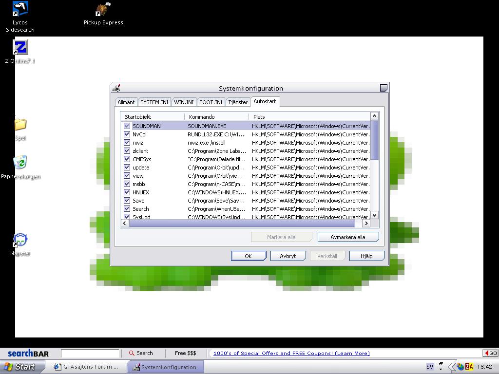The width and height of the screenshot is (499, 374).
Task: Show hidden tray icons arrow
Action: coord(451,366)
